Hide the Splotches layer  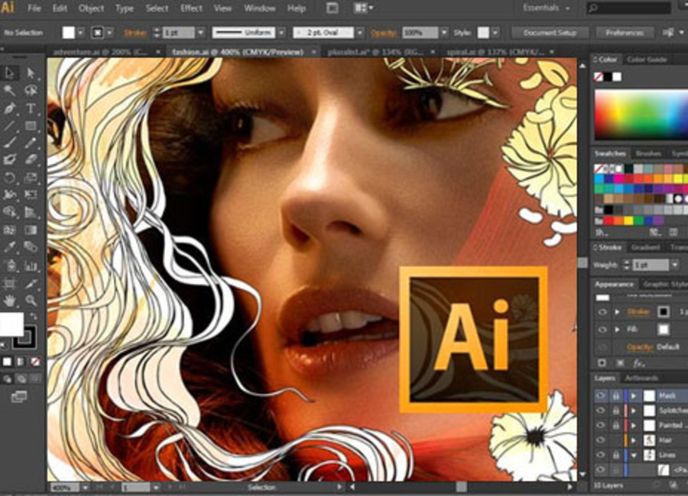click(x=600, y=411)
